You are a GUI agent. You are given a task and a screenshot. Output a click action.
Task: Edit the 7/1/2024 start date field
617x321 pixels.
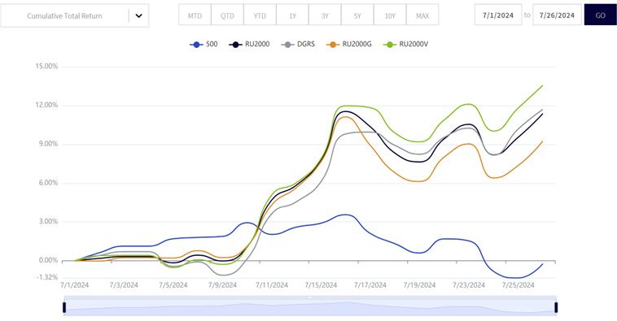pyautogui.click(x=498, y=15)
